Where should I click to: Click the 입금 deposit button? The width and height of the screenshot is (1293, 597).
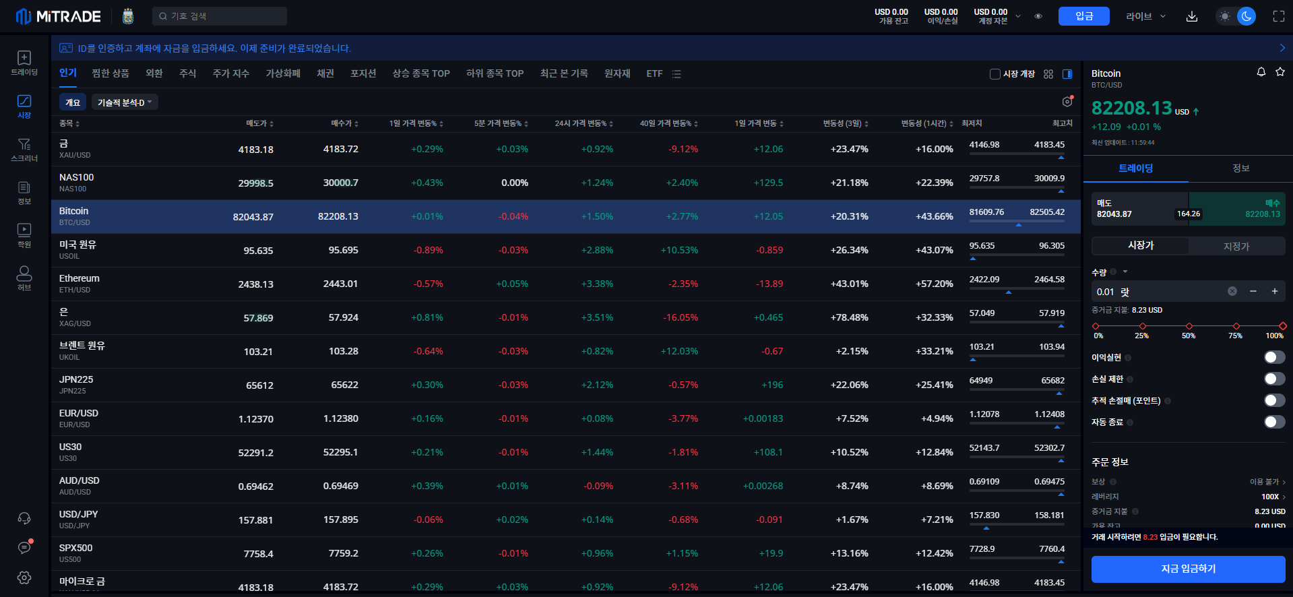pyautogui.click(x=1083, y=16)
